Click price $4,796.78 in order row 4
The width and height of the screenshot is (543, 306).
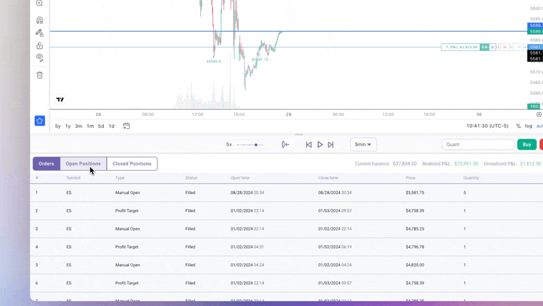click(x=415, y=247)
